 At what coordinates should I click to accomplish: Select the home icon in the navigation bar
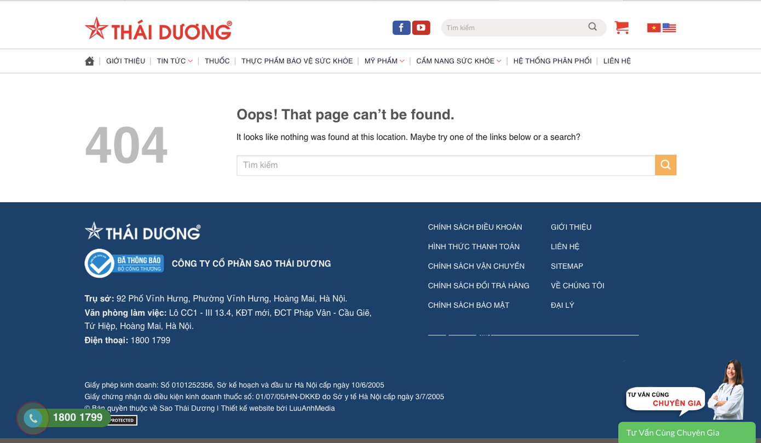tap(89, 61)
